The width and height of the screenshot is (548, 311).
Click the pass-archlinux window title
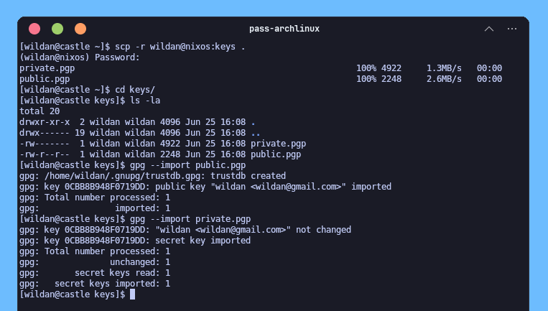284,29
